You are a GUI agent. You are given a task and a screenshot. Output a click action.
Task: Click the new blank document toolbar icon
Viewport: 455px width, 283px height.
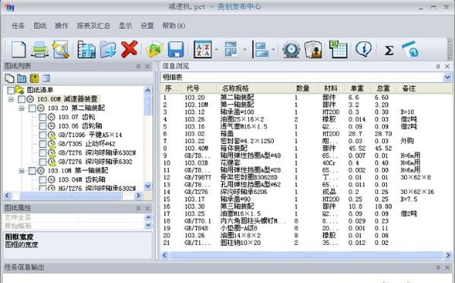click(18, 49)
